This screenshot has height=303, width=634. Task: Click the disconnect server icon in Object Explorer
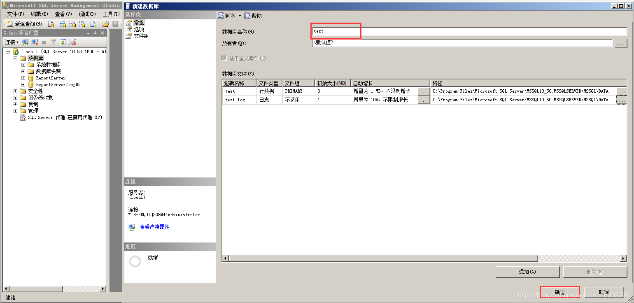pos(35,42)
